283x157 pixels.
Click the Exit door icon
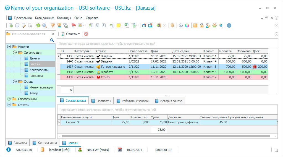(x=159, y=25)
